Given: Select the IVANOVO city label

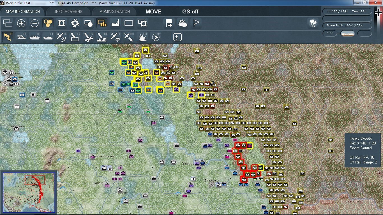Looking at the screenshot, I should (212, 180).
